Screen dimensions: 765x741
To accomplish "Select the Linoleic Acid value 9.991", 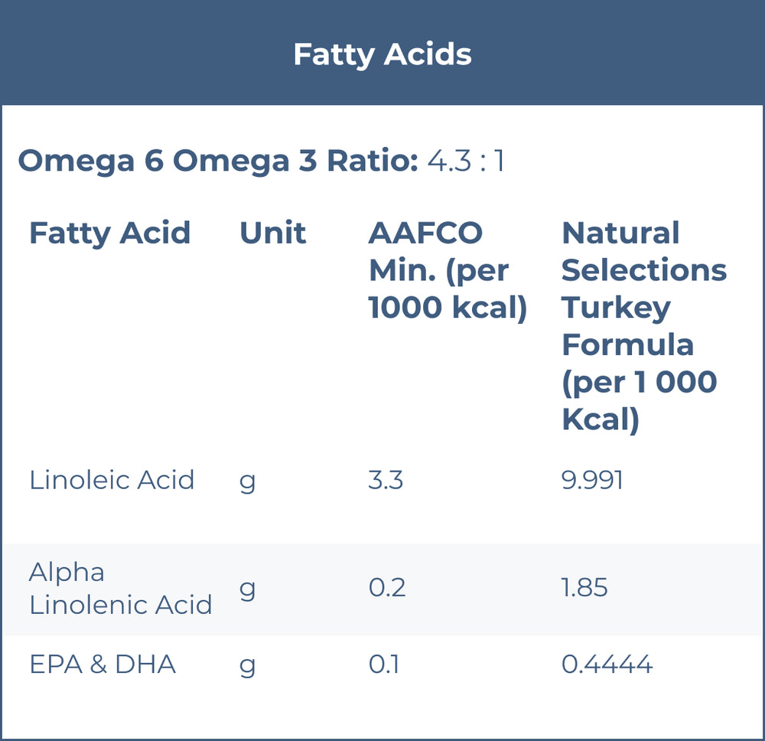I will [592, 480].
